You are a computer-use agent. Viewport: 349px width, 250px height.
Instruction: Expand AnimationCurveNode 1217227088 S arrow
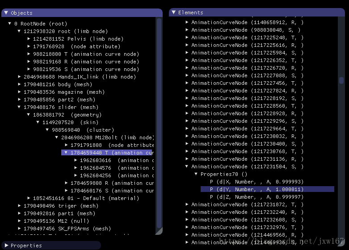tap(187, 75)
